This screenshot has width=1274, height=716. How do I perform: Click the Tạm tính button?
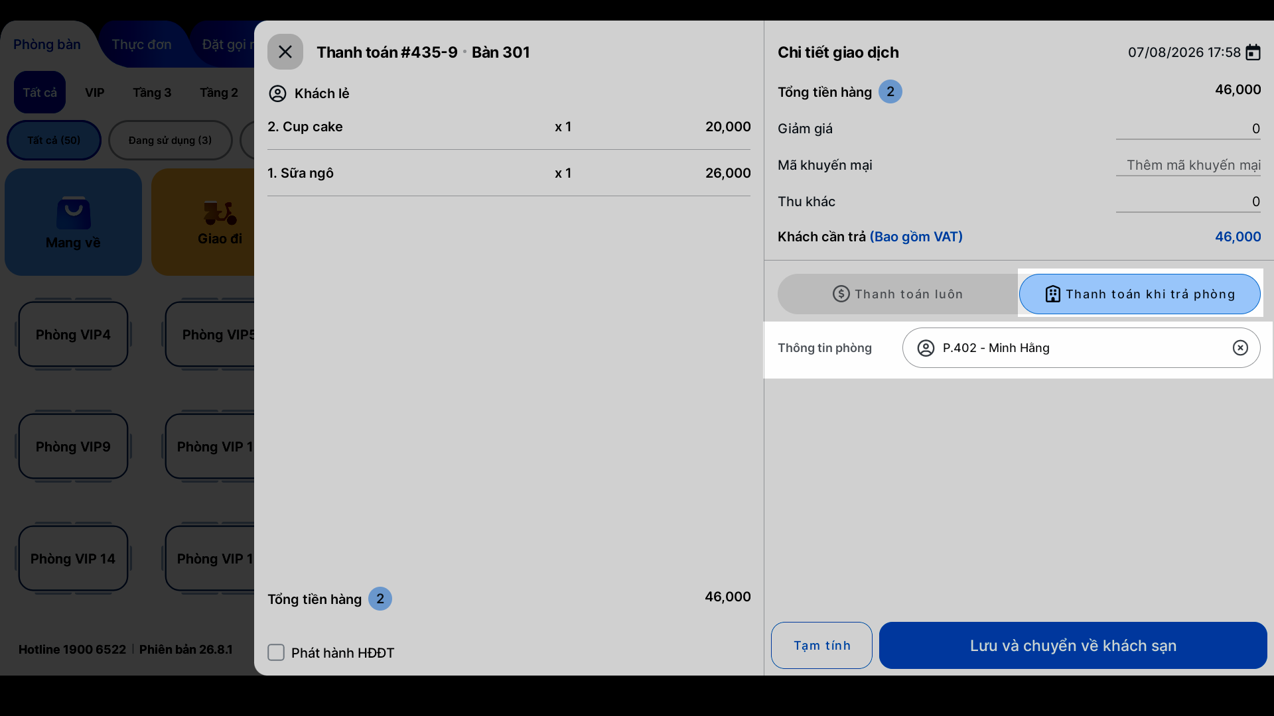click(821, 645)
